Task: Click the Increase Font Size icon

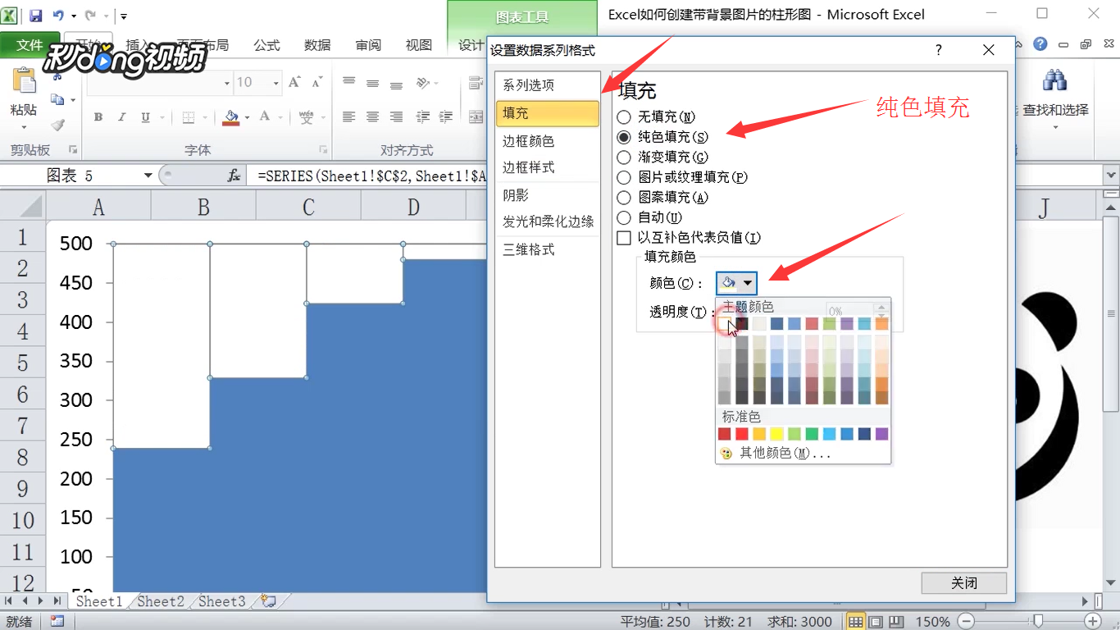Action: coord(294,82)
